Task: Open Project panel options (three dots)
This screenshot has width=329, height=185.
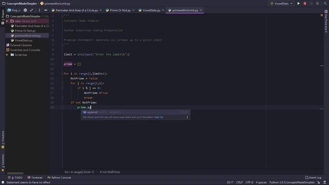Action: (x=39, y=10)
